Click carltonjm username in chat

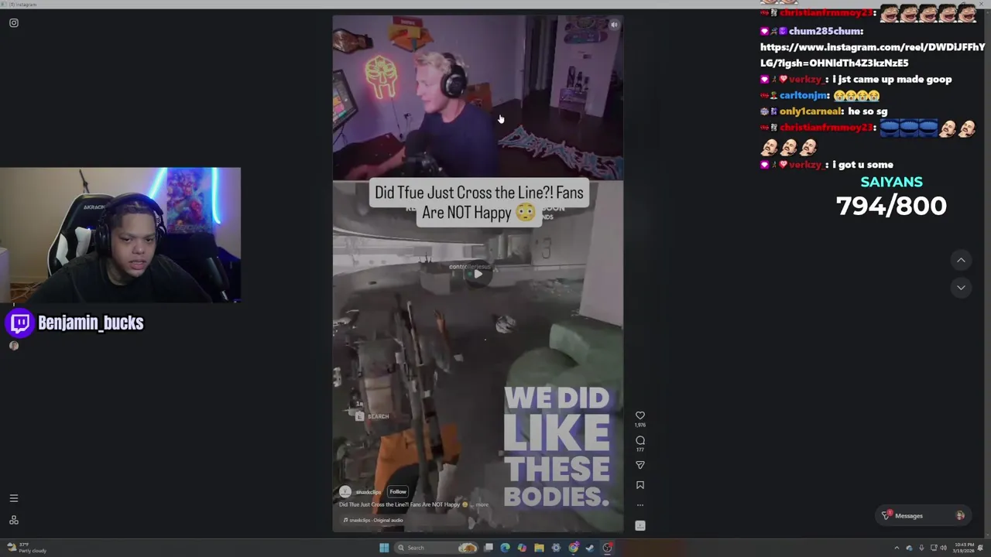point(804,95)
